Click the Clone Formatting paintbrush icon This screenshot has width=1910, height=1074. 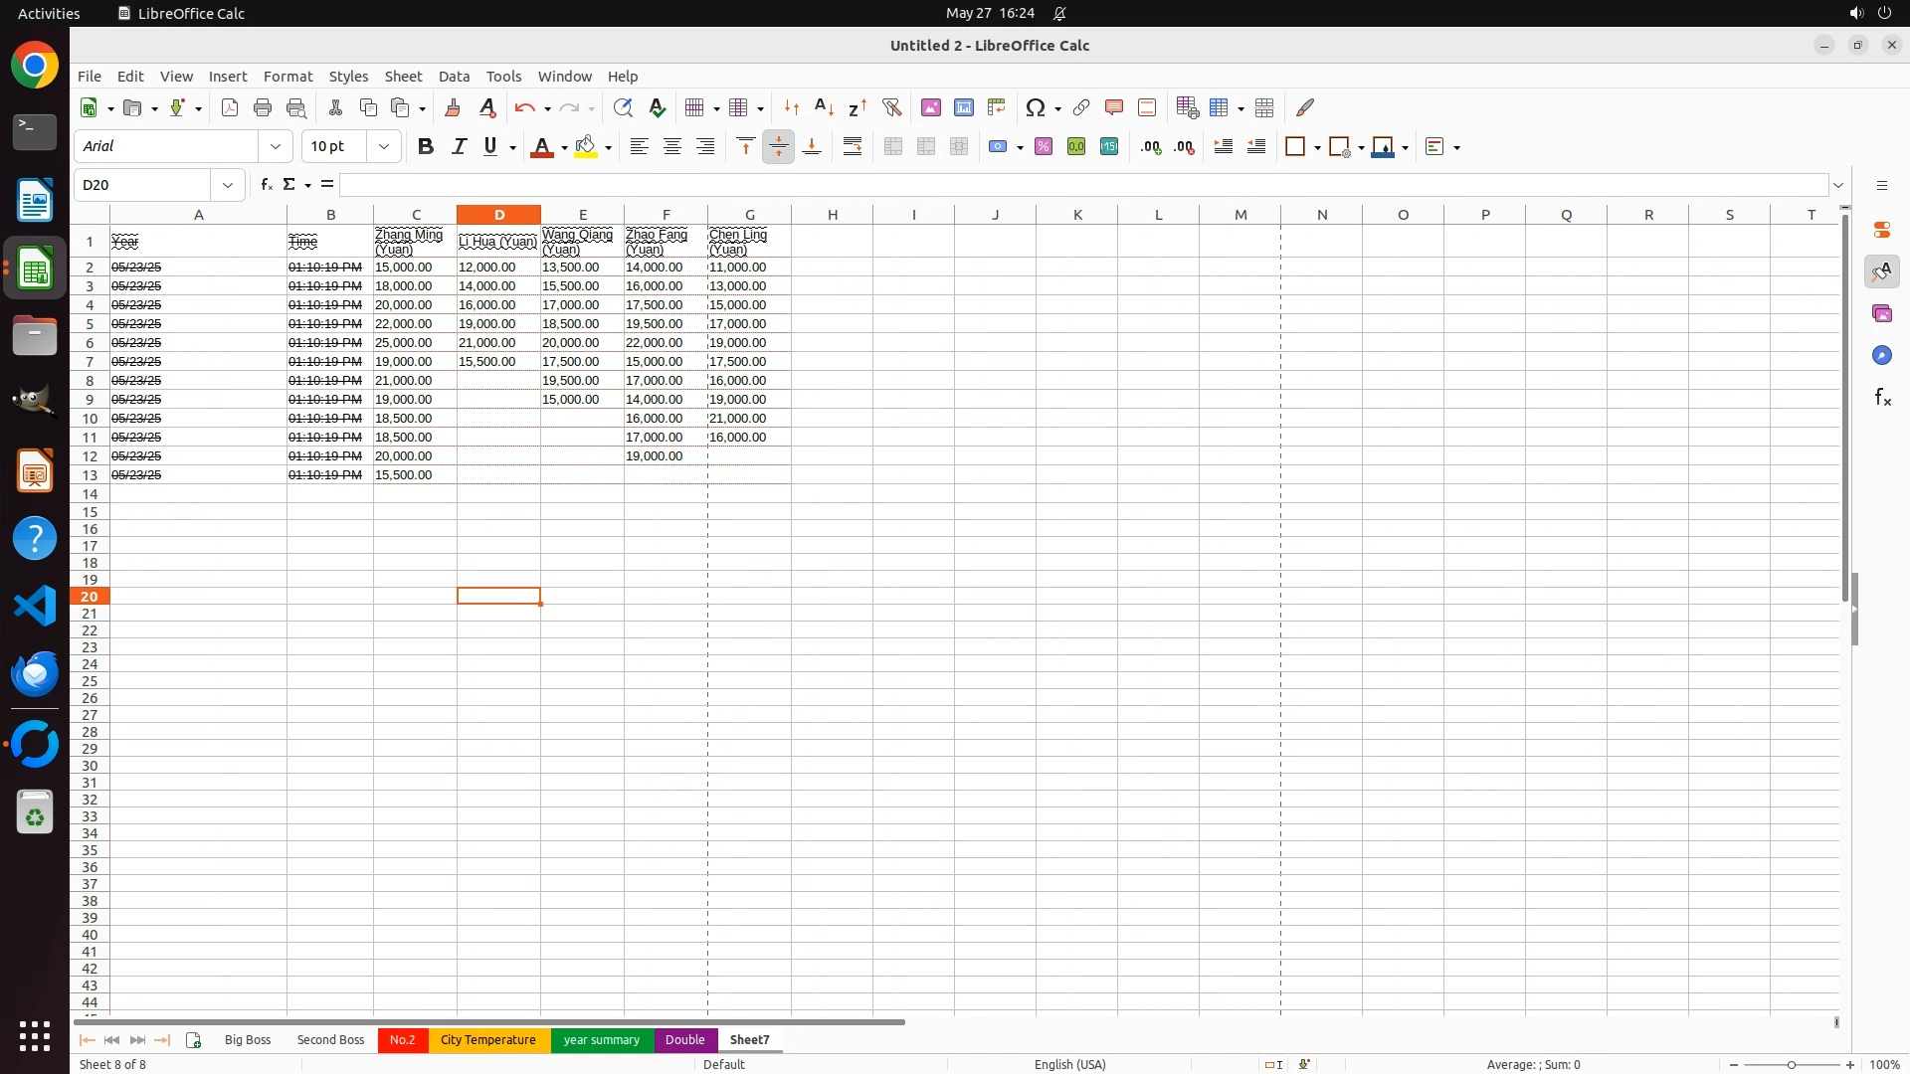pyautogui.click(x=453, y=107)
